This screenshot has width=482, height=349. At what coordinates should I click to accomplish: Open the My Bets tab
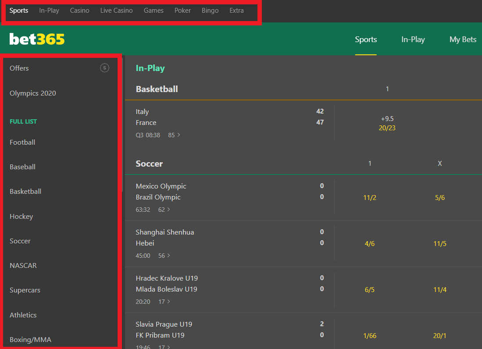pos(463,39)
